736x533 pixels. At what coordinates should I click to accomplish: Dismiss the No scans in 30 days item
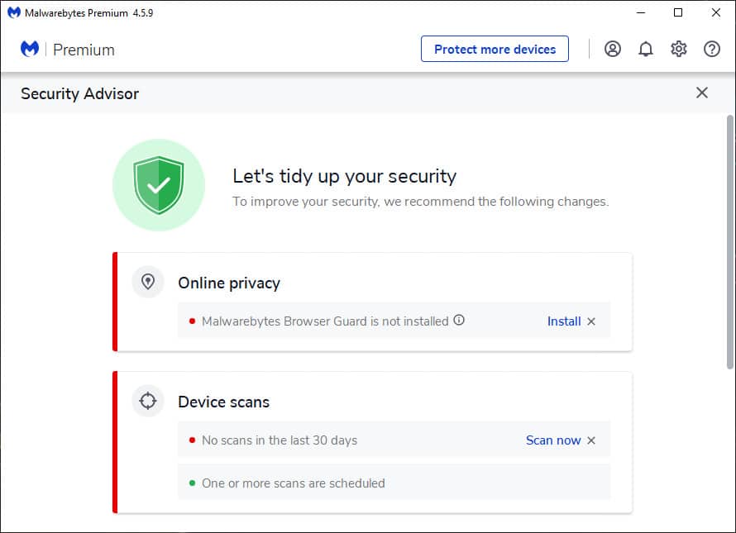(591, 440)
